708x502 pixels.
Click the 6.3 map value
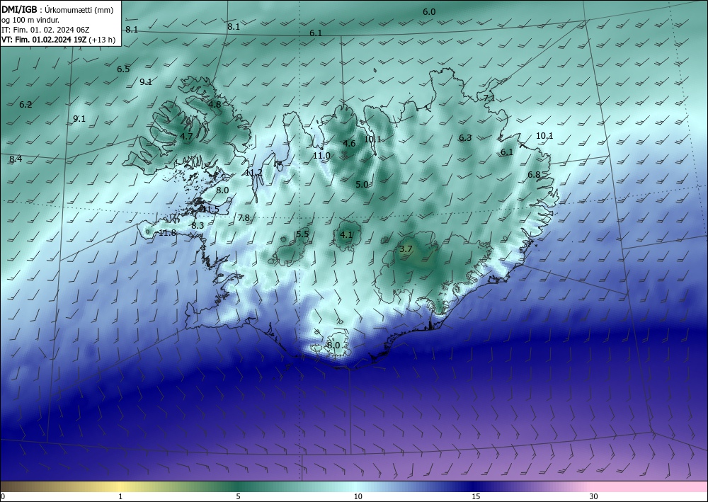coord(465,137)
